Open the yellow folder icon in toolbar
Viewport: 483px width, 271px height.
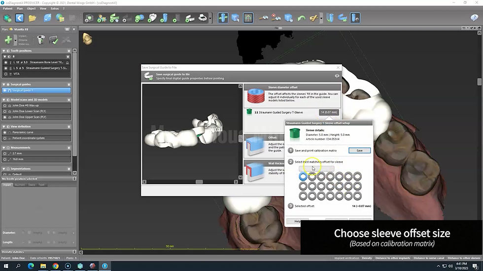click(x=33, y=18)
